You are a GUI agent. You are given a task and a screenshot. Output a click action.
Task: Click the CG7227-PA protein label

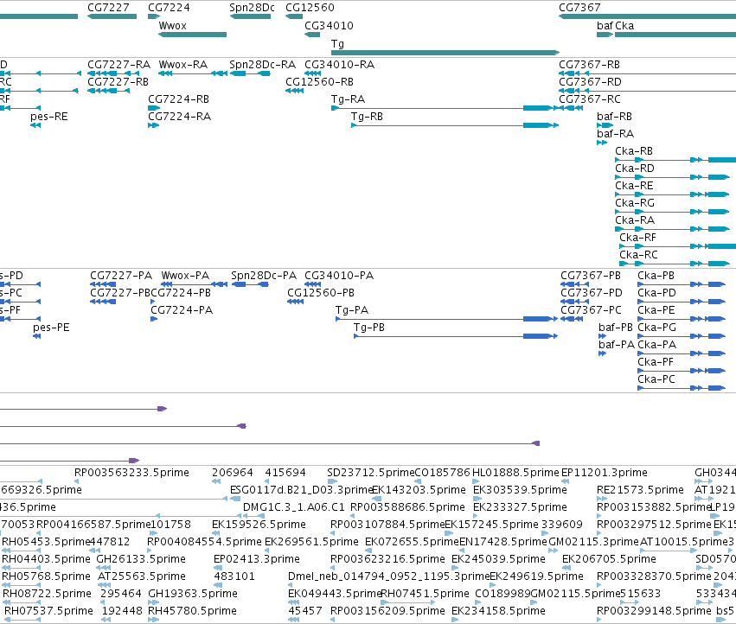tap(121, 276)
